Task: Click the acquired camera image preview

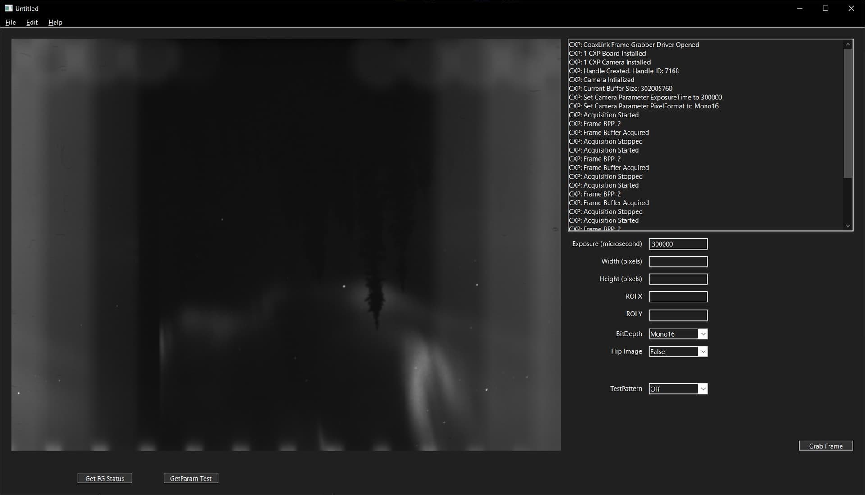Action: [286, 245]
